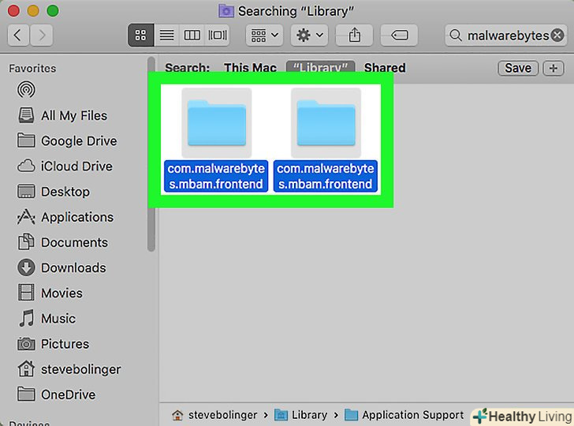Switch to list view
The image size is (574, 426).
point(166,35)
